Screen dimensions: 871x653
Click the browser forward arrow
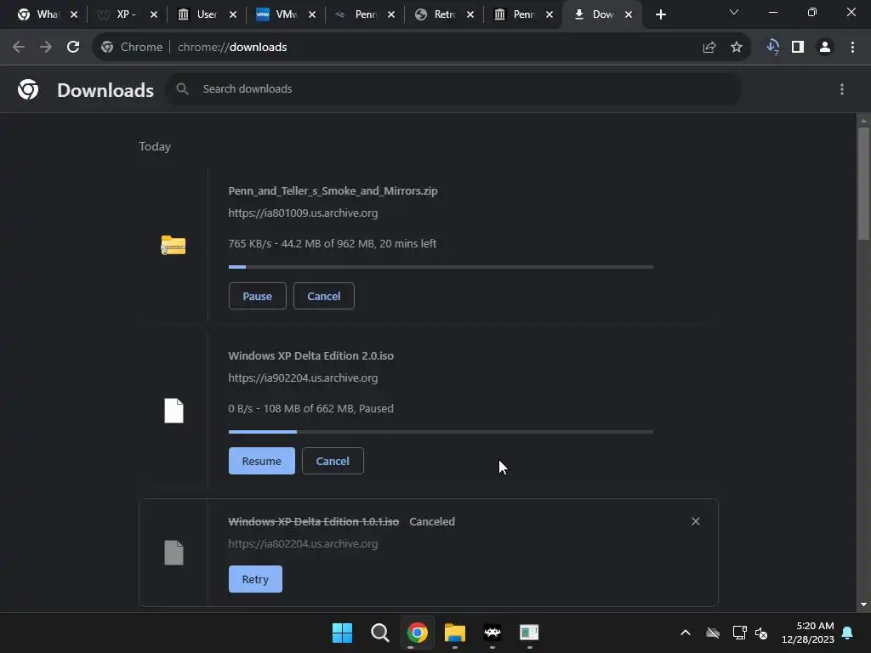(46, 48)
